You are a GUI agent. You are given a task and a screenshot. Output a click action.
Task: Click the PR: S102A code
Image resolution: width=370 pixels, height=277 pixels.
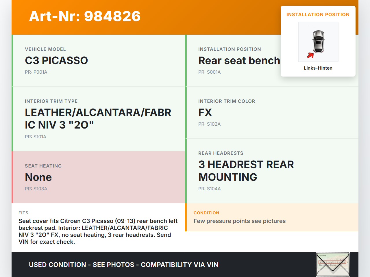(x=209, y=124)
